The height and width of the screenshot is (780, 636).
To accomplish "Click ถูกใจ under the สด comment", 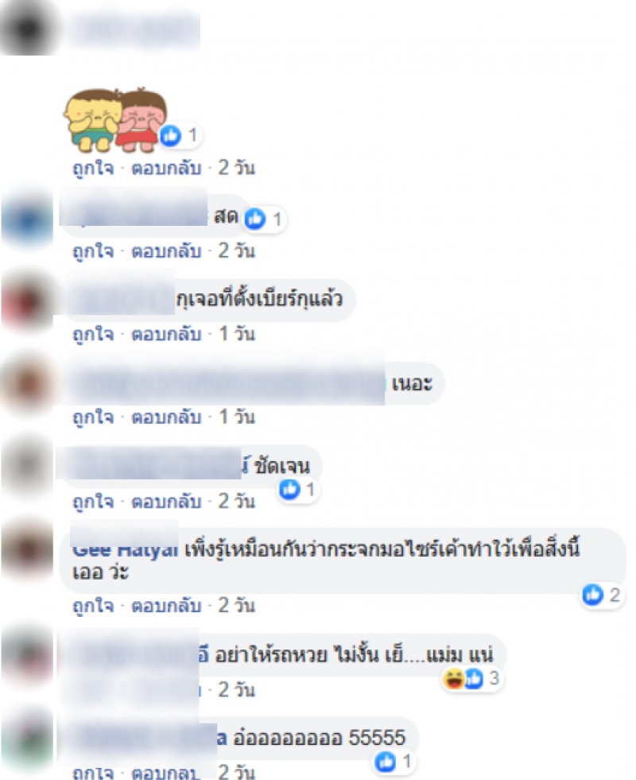I will [93, 250].
